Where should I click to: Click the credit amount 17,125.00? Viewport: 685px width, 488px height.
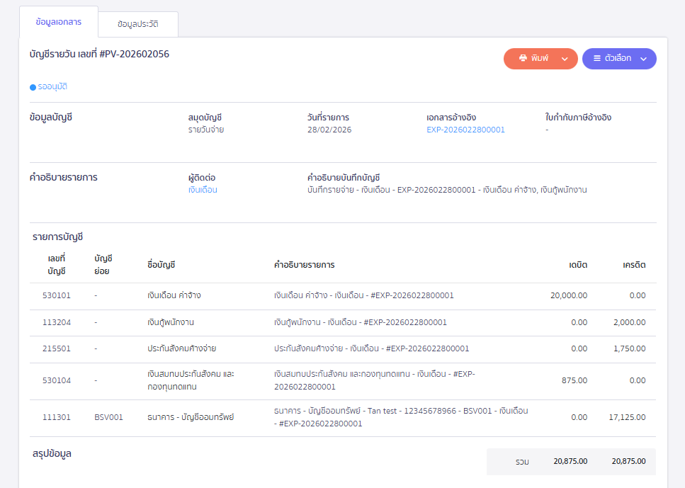coord(627,417)
